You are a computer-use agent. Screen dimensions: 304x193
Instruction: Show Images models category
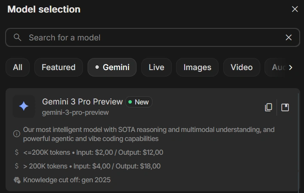coord(197,67)
